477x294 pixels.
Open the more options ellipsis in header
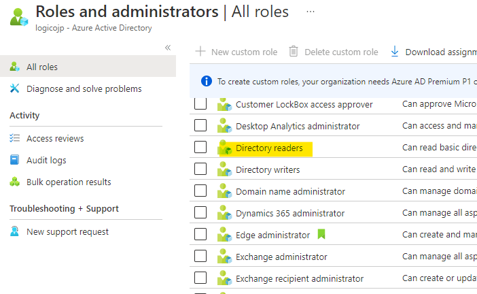point(310,12)
